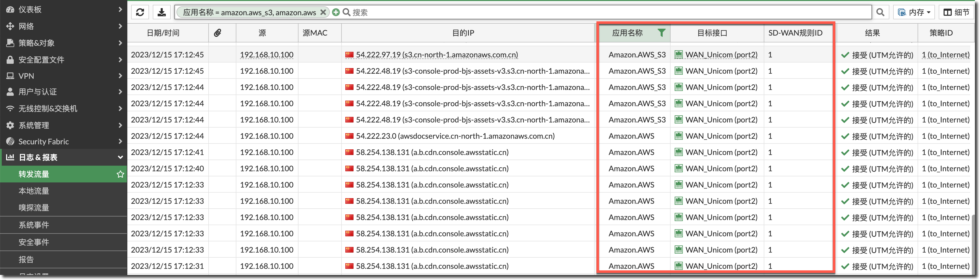Screen dimensions: 980x280
Task: Click the attachment paperclip column header
Action: pyautogui.click(x=217, y=33)
